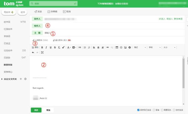Click the compose mail (写邮件) button
188x114 pixels.
click(9, 12)
